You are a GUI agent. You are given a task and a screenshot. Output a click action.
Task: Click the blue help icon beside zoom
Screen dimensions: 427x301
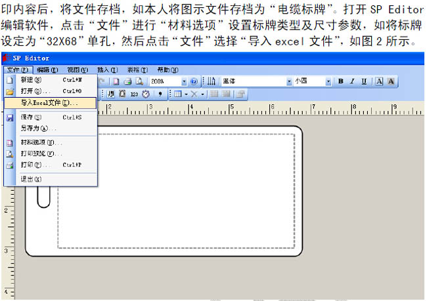pos(194,81)
